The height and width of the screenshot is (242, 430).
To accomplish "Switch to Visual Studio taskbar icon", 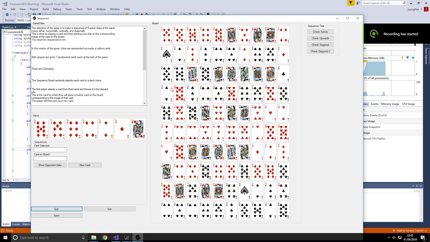I will click(x=116, y=238).
